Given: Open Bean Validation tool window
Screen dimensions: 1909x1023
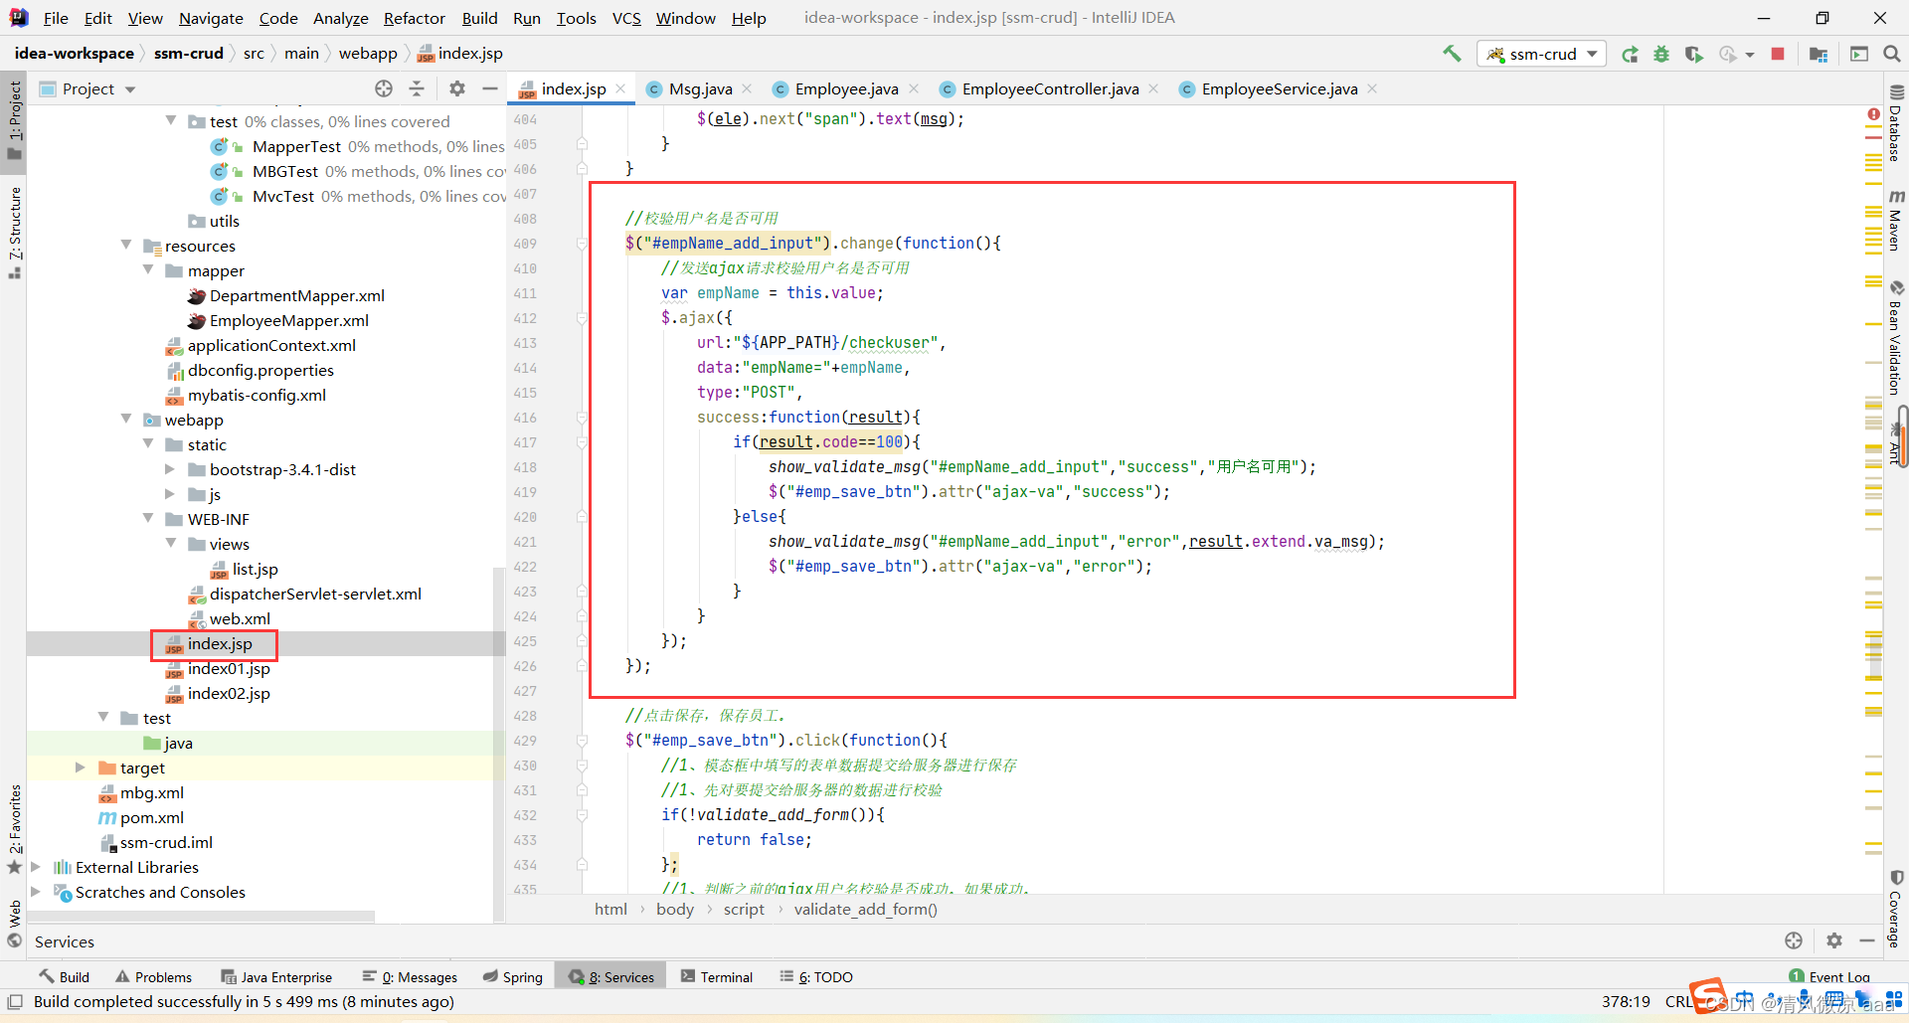Looking at the screenshot, I should (x=1895, y=339).
